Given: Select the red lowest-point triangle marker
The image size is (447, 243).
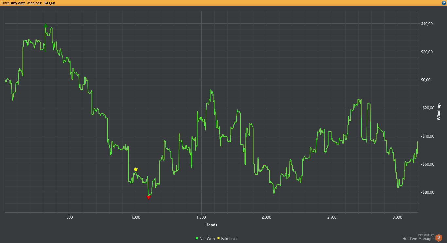Looking at the screenshot, I should coord(149,197).
